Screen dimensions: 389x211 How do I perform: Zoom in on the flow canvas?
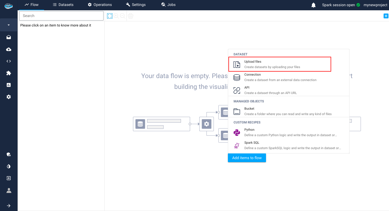116,16
